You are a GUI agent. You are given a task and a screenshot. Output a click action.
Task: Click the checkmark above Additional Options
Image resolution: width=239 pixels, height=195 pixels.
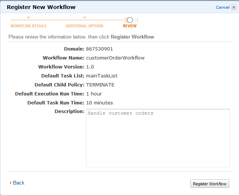point(85,17)
